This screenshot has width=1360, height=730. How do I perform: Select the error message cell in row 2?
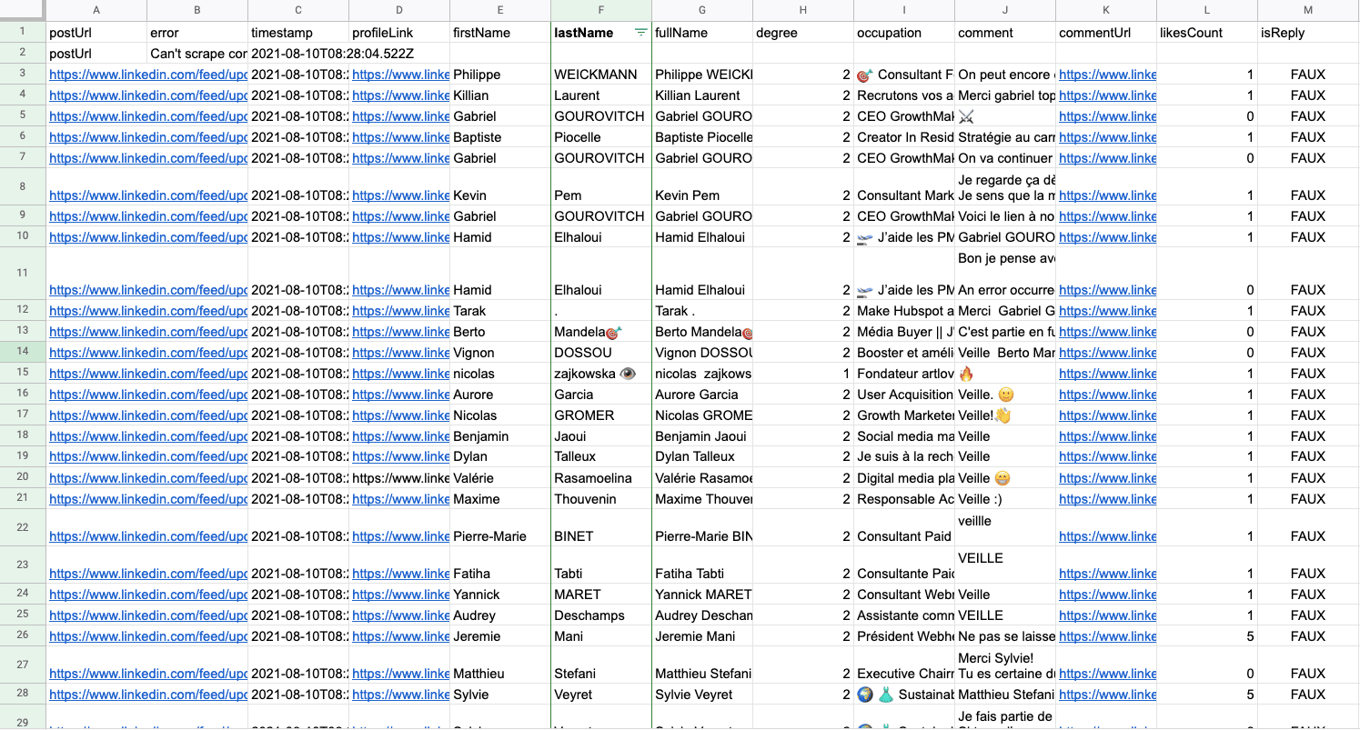tap(197, 54)
